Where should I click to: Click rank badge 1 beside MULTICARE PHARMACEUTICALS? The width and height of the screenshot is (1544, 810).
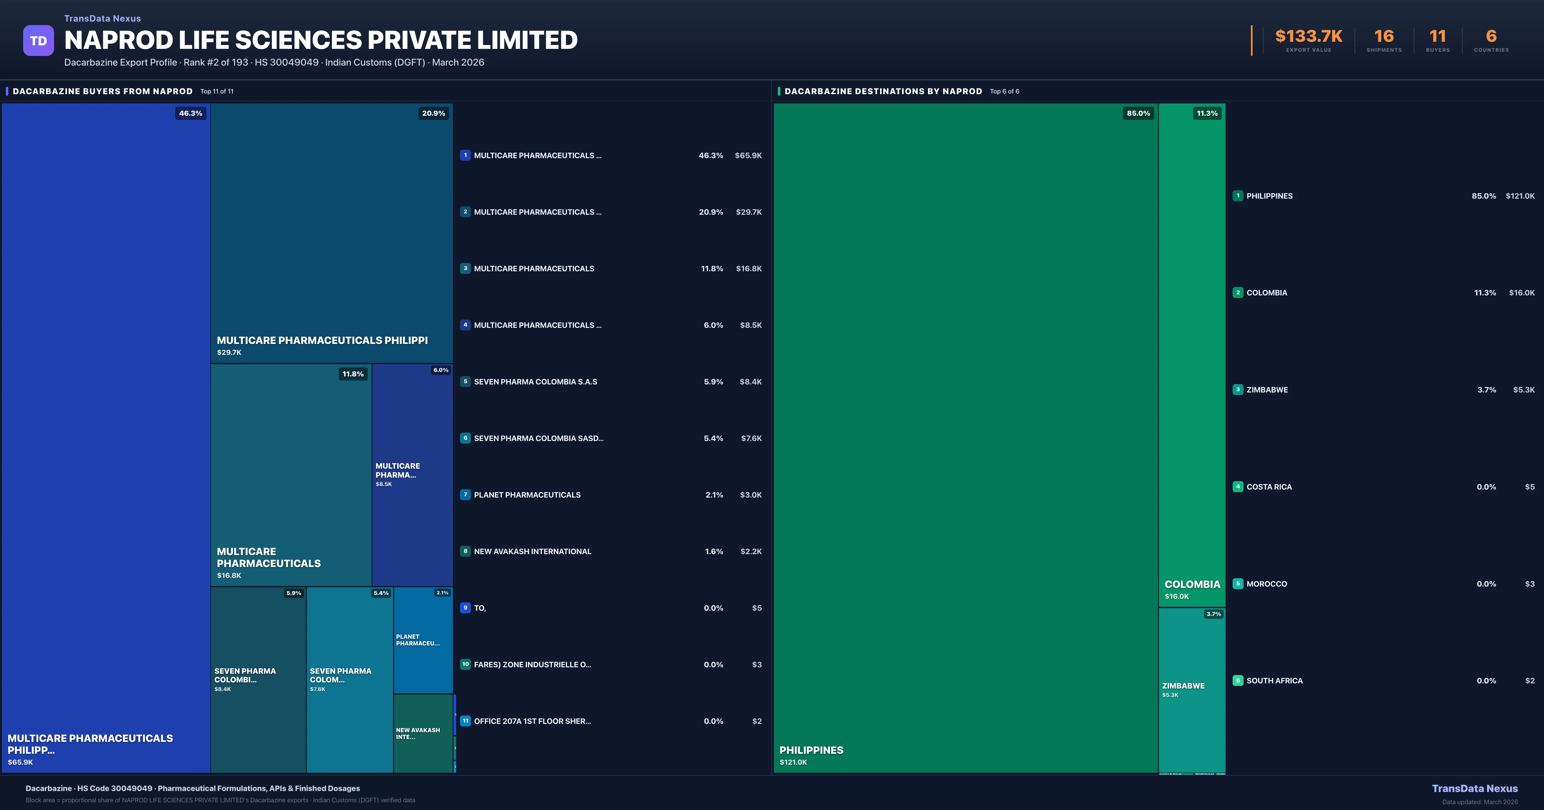[466, 155]
